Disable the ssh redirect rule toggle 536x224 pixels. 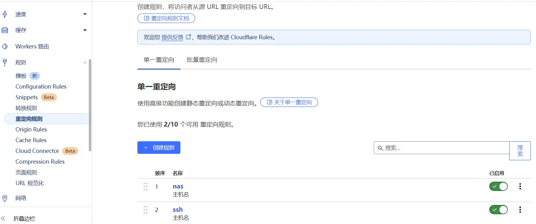[x=498, y=210]
